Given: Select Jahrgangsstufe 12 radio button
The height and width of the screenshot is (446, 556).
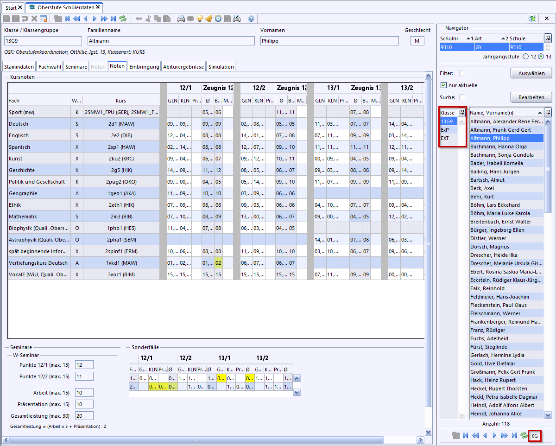Looking at the screenshot, I should point(525,57).
